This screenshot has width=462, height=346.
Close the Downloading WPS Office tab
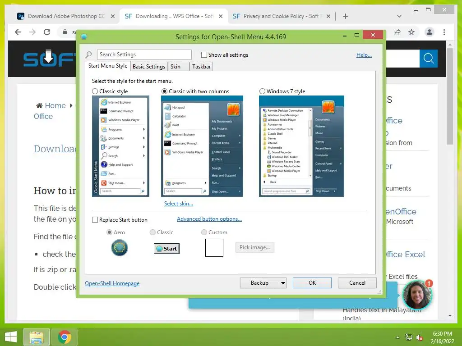220,16
